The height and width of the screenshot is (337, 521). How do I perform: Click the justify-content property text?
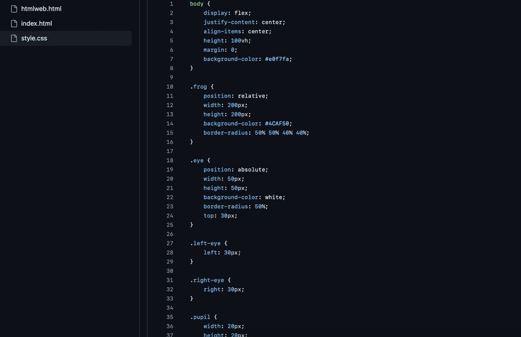[229, 22]
